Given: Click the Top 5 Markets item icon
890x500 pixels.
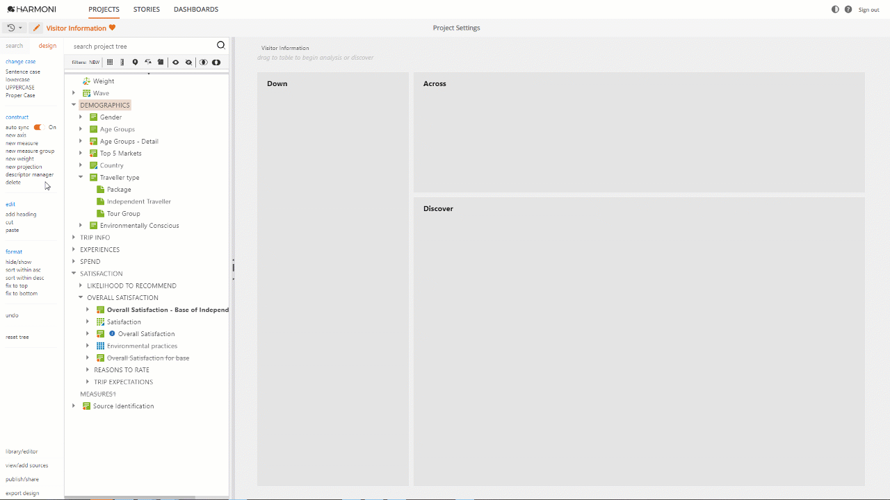Looking at the screenshot, I should (x=93, y=153).
